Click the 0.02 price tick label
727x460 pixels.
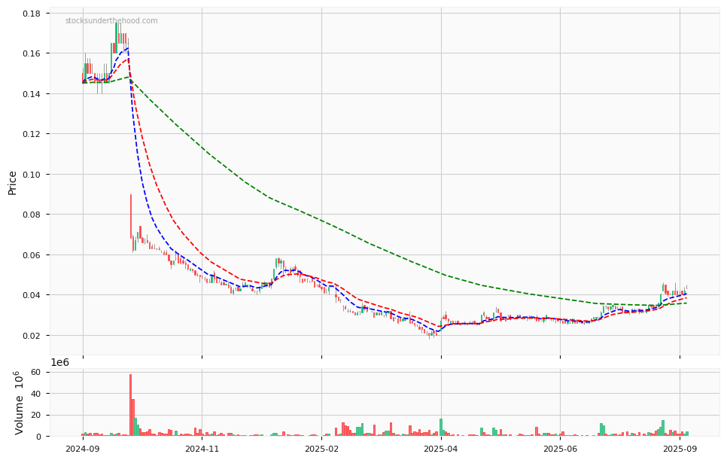click(x=31, y=335)
